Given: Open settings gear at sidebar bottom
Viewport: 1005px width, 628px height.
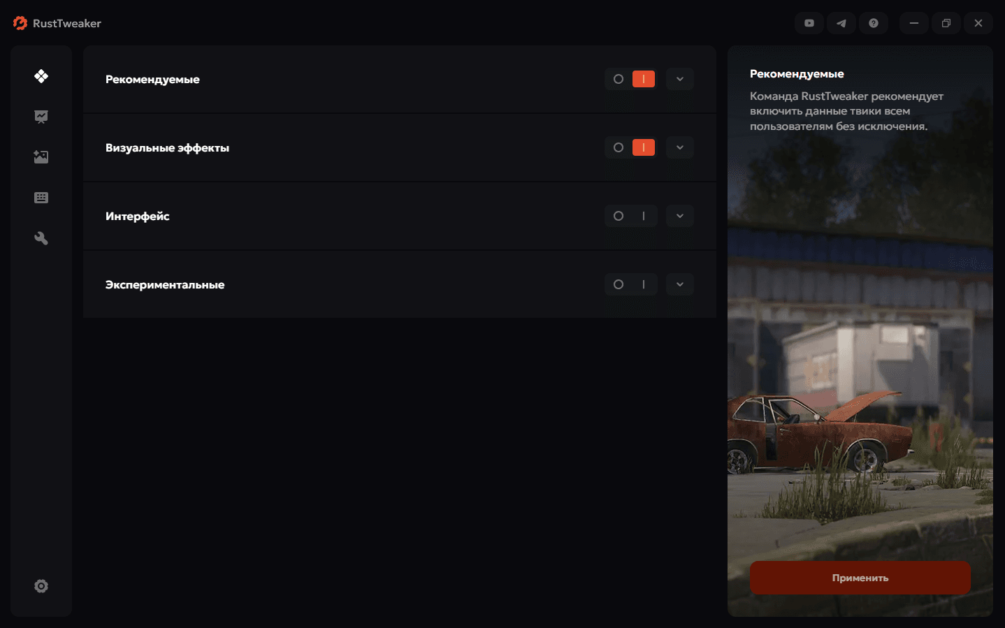Looking at the screenshot, I should point(41,586).
